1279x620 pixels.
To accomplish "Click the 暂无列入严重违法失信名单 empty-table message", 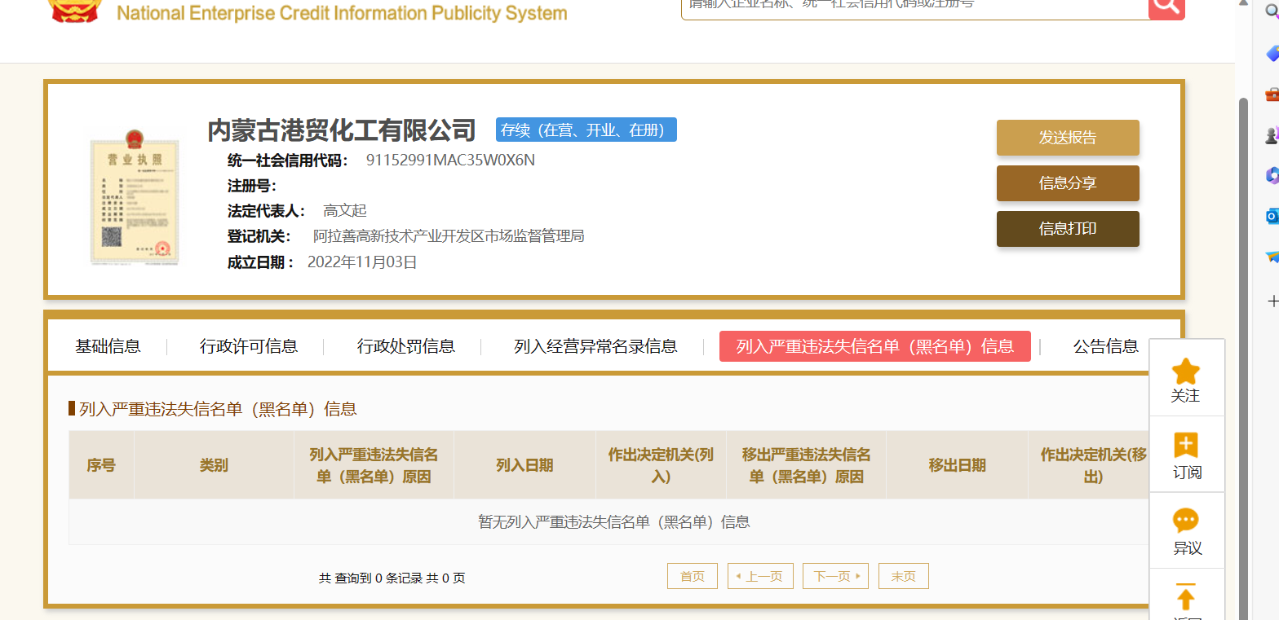I will pyautogui.click(x=613, y=522).
